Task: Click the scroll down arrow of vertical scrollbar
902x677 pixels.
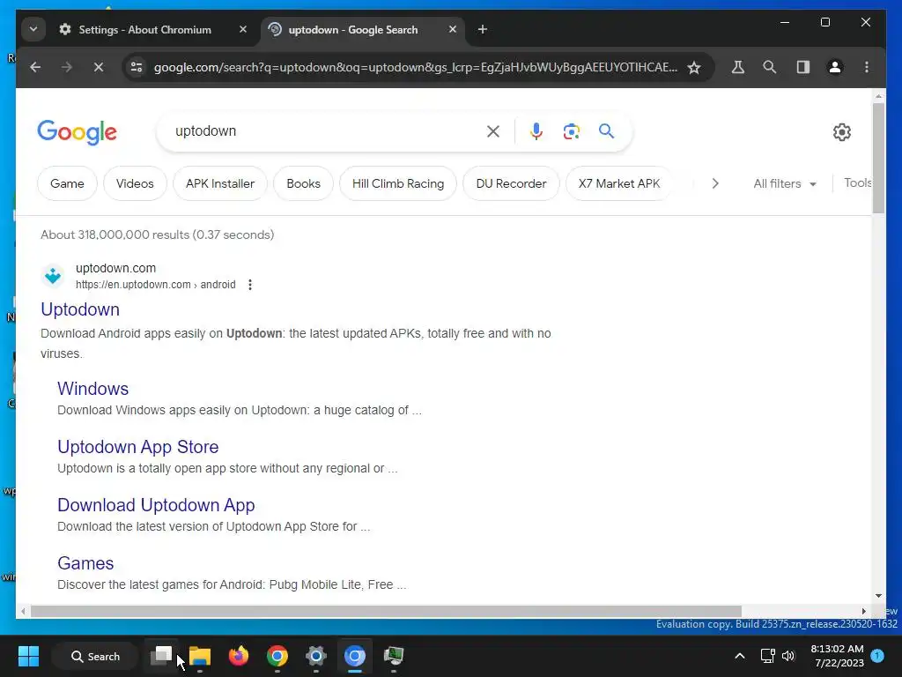Action: click(x=878, y=596)
